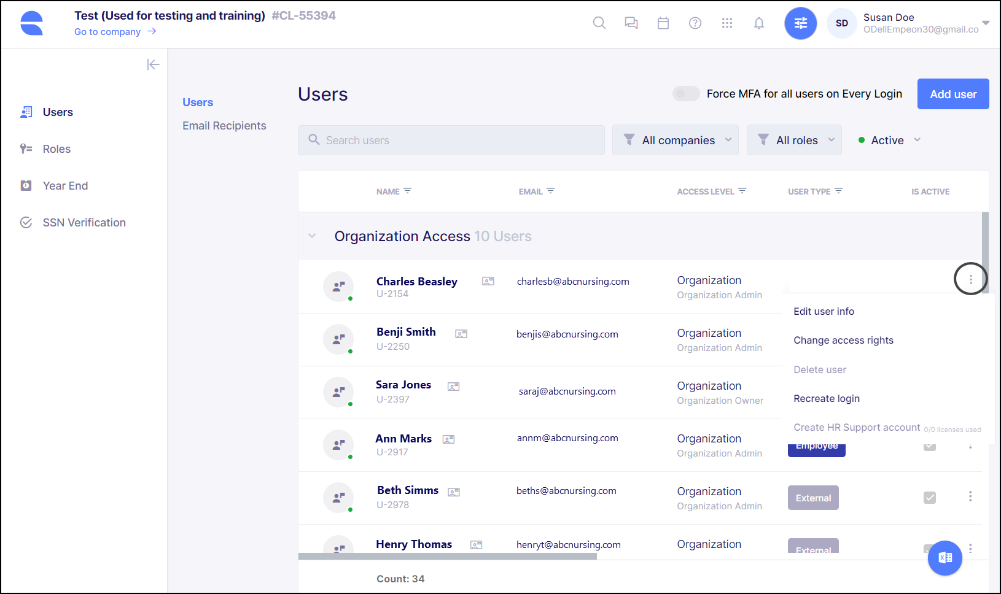Open the chat/messages icon in the header
Image resolution: width=1001 pixels, height=594 pixels.
pyautogui.click(x=631, y=23)
